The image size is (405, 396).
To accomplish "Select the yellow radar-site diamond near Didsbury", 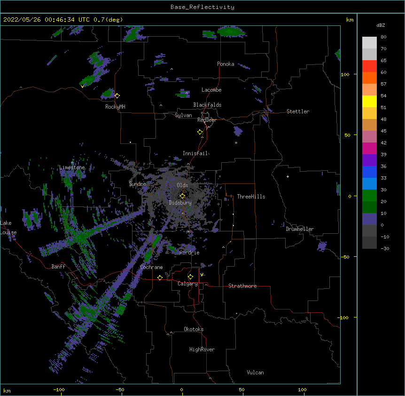I will [x=182, y=196].
